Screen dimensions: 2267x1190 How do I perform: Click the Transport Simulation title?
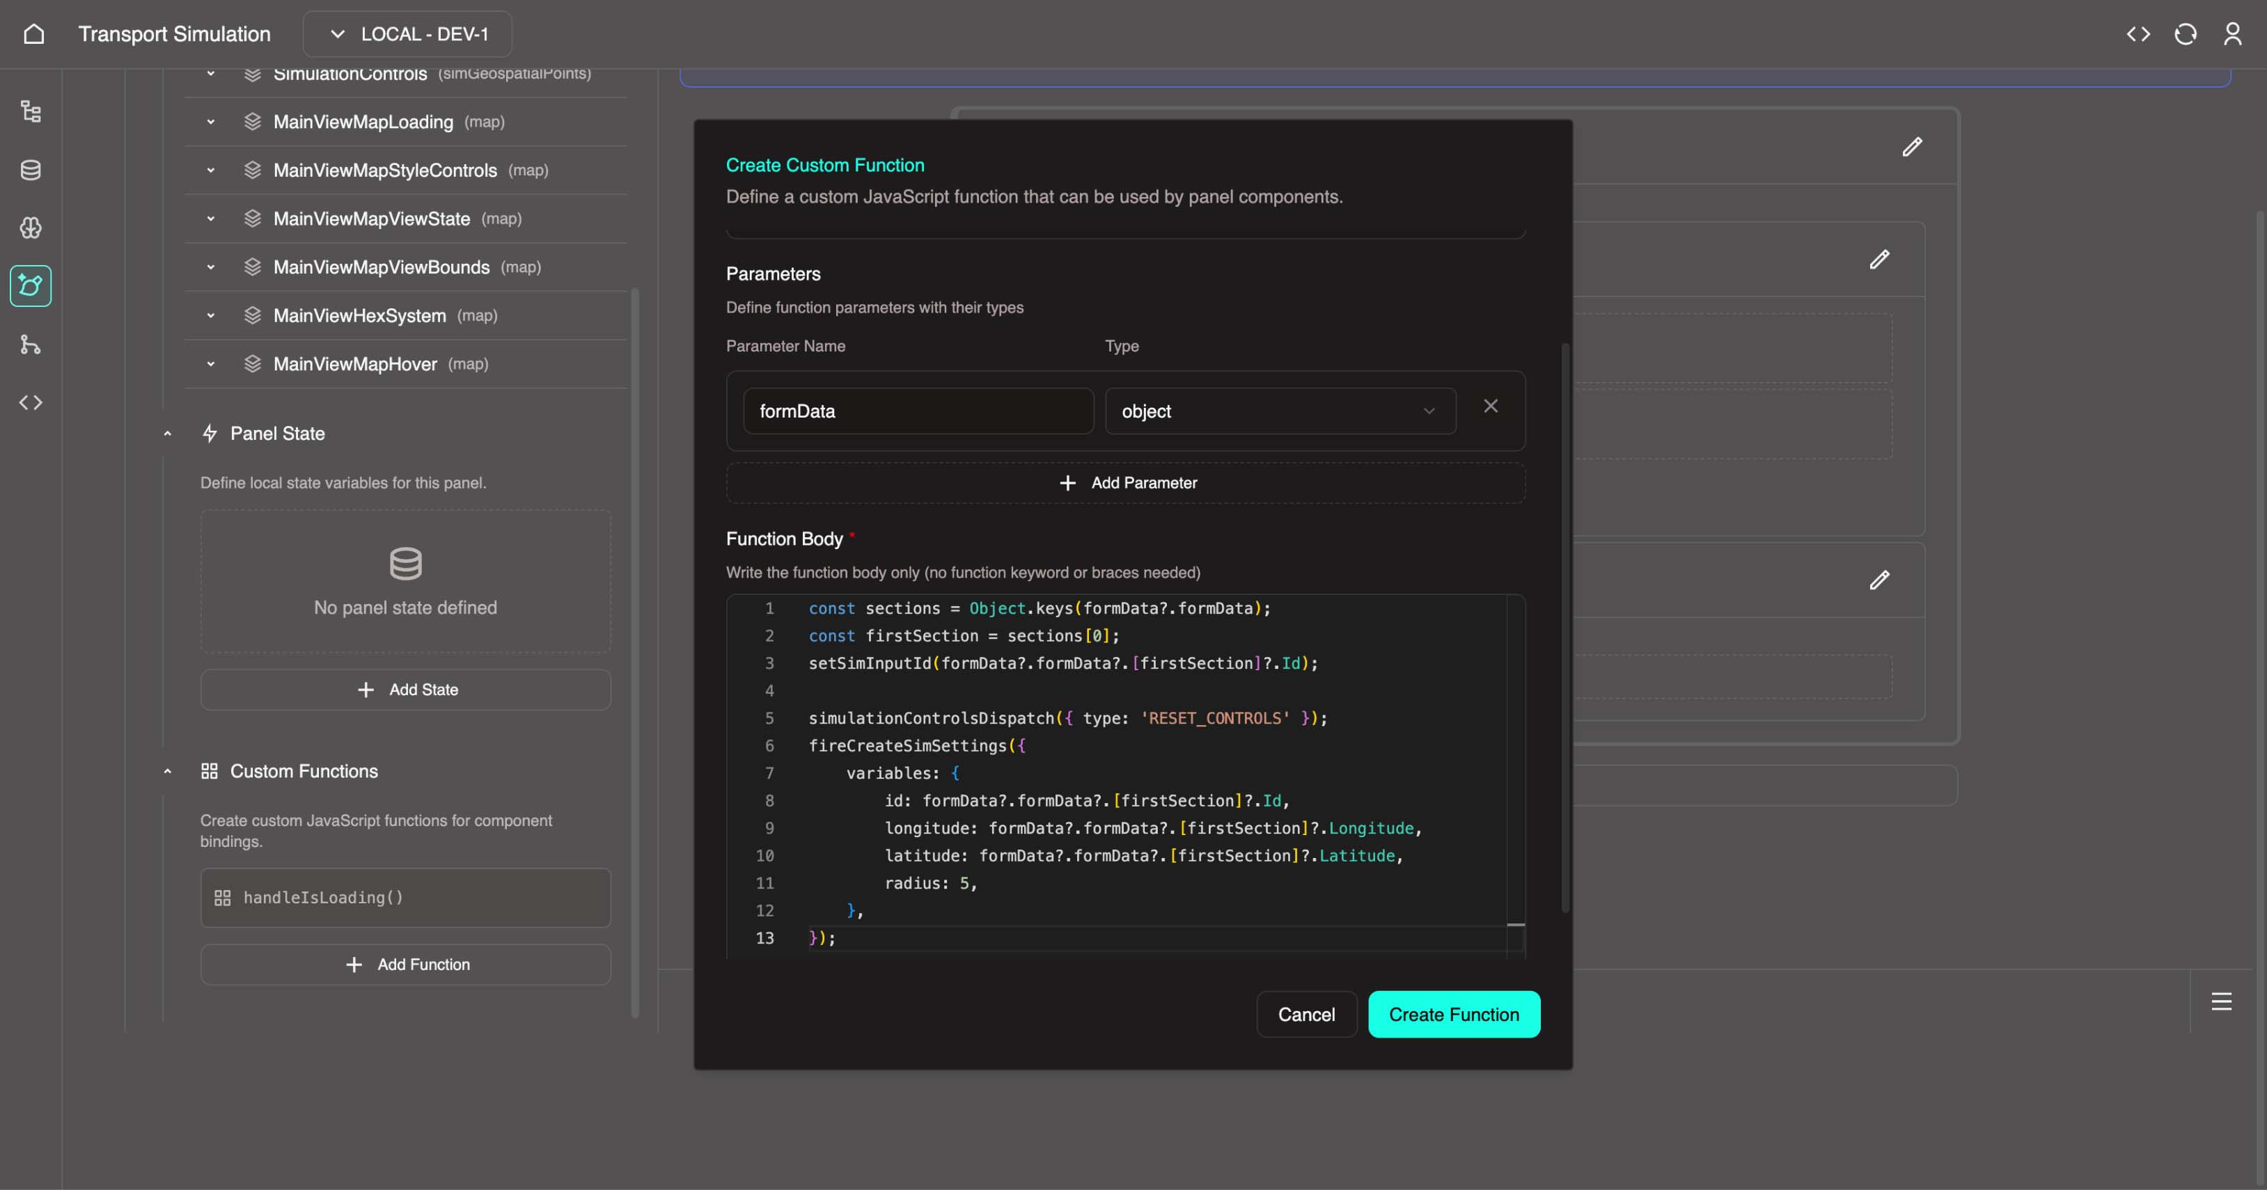click(174, 33)
